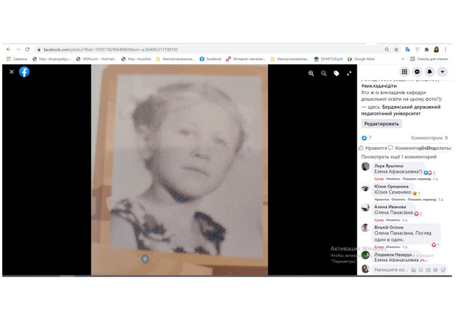Open Віталій Осіпов profile name
The image size is (456, 322).
389,228
